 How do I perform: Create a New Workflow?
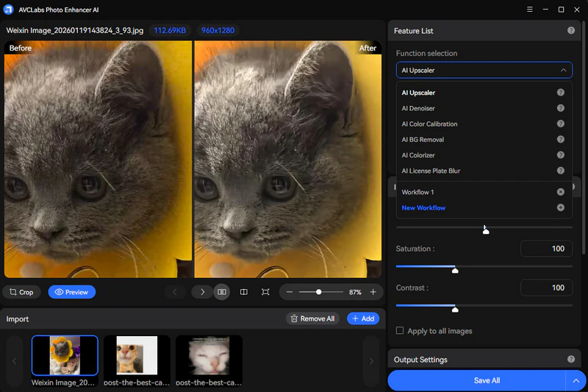coord(423,208)
